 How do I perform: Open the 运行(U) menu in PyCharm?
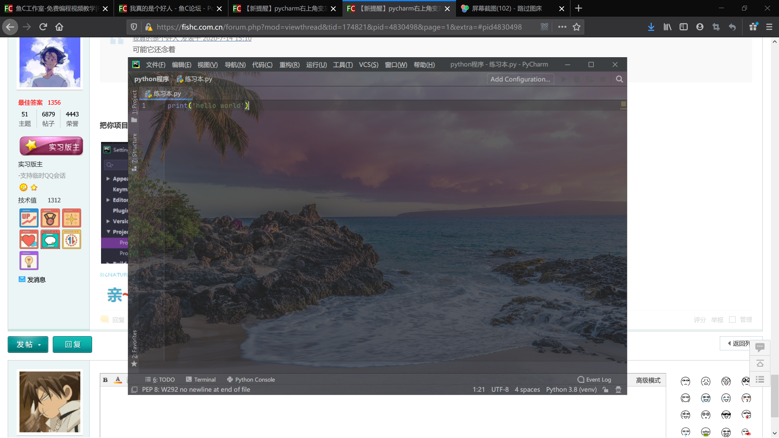[x=316, y=65]
